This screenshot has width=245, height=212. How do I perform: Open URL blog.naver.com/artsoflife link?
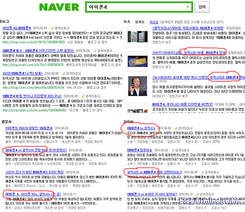coord(33,88)
